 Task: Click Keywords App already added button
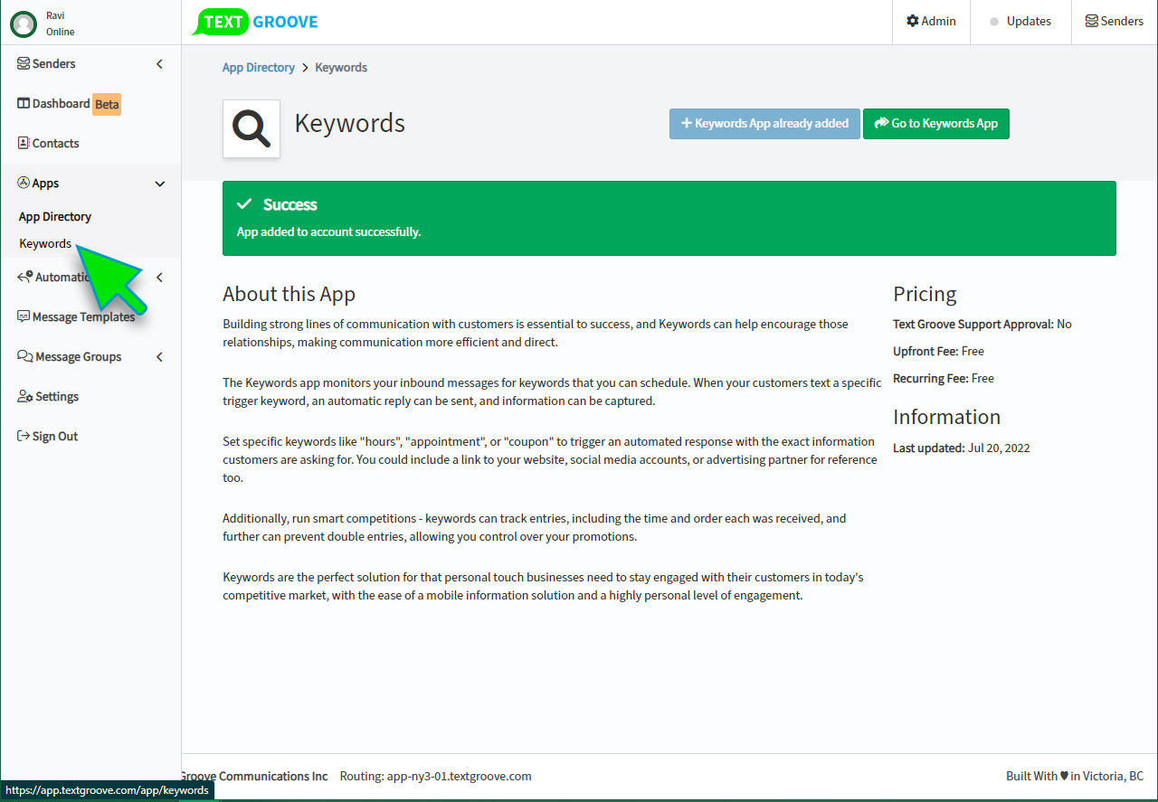[x=764, y=124]
